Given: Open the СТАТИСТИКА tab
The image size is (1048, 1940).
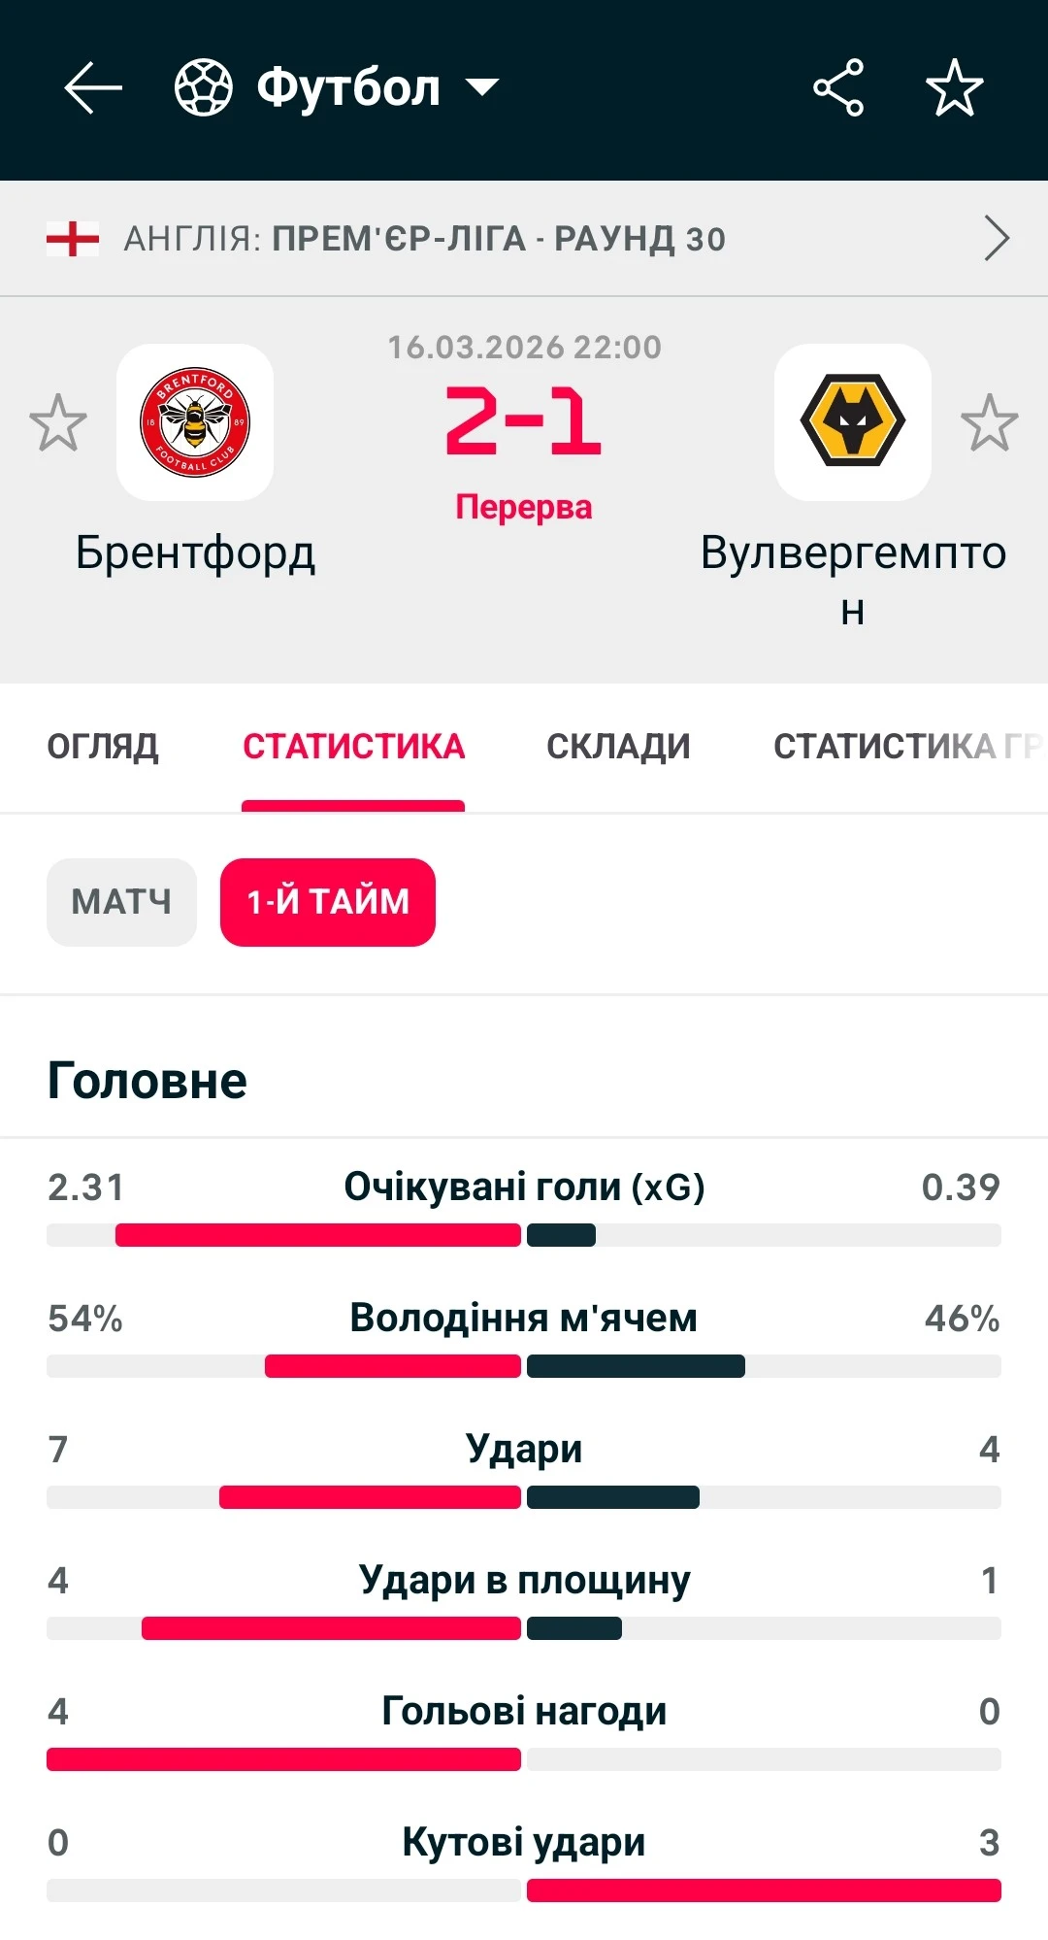Looking at the screenshot, I should [353, 746].
